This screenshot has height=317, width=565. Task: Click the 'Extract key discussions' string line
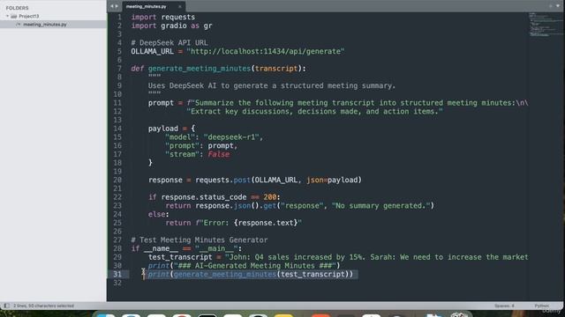[314, 112]
